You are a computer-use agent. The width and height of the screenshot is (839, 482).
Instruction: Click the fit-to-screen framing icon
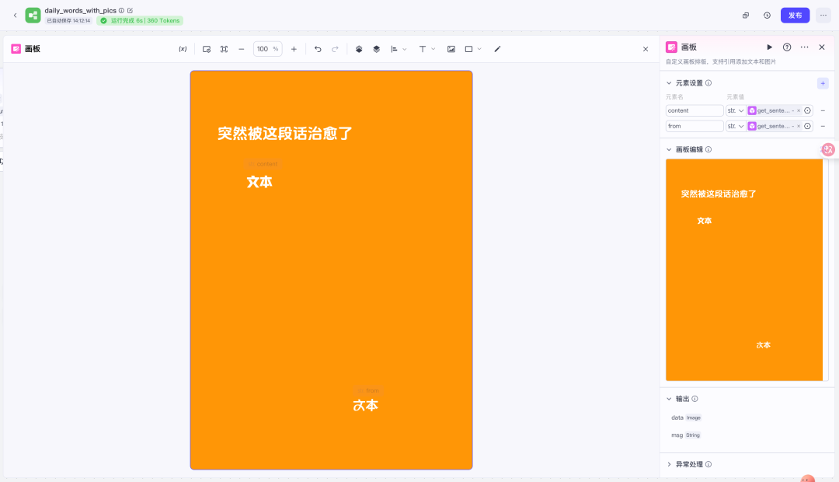coord(224,48)
